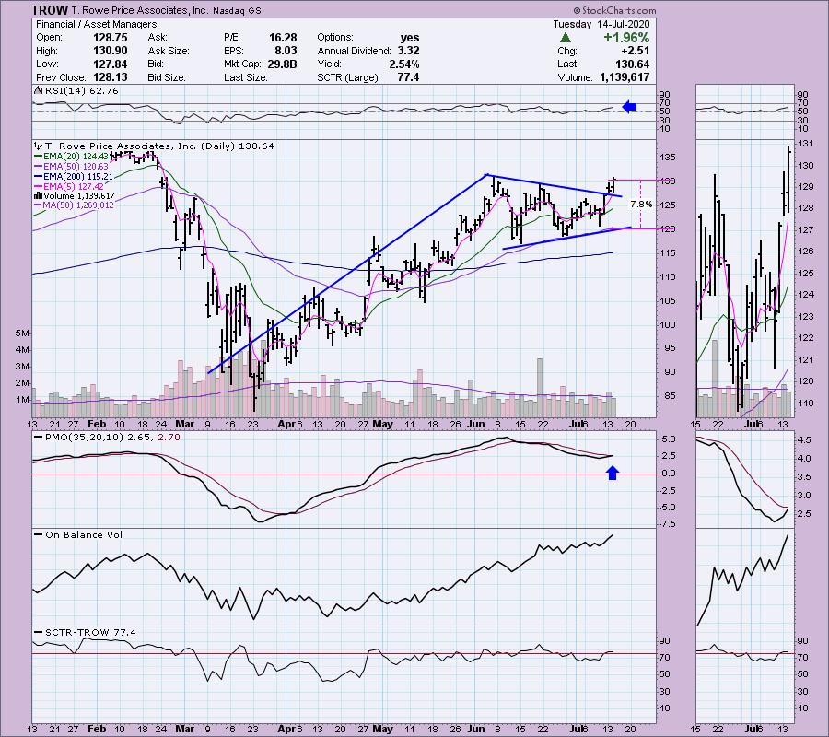
Task: Click the Options value yes
Action: coord(410,38)
